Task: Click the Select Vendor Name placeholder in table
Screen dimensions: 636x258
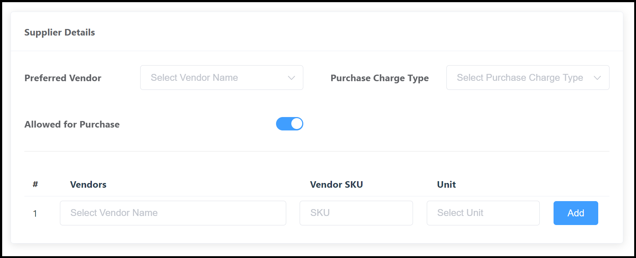Action: [x=114, y=213]
